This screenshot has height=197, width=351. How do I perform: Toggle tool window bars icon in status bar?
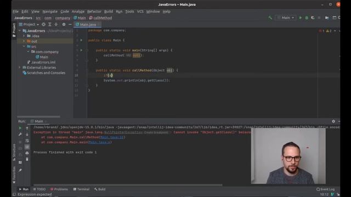click(x=14, y=194)
